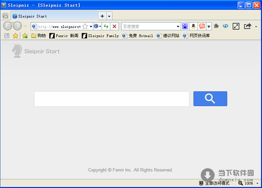Expand the address bar URL dropdown
The width and height of the screenshot is (262, 188).
[x=91, y=26]
